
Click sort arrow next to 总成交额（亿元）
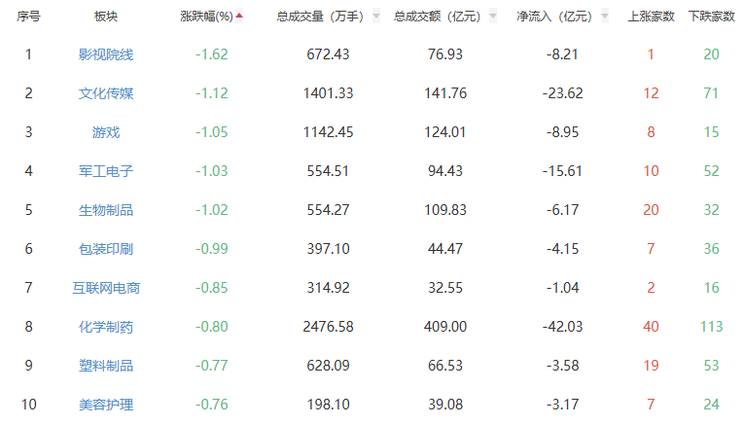pos(493,17)
